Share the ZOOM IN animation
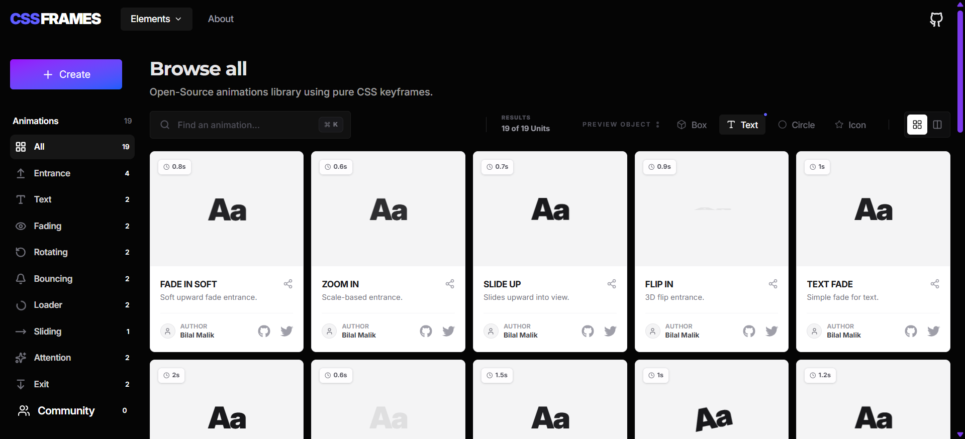Screen dimensions: 965x439 (x=450, y=284)
